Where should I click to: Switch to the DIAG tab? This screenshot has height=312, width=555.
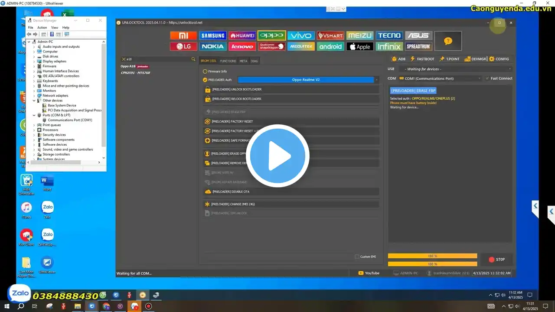(x=254, y=61)
